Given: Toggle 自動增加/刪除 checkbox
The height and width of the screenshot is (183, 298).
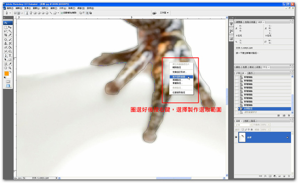Looking at the screenshot, I should (62, 13).
